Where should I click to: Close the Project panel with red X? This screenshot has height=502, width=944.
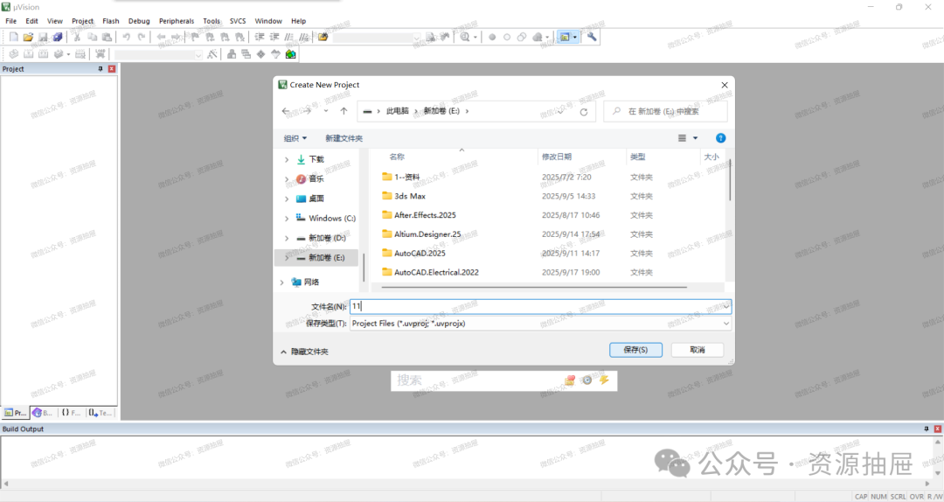click(x=111, y=69)
